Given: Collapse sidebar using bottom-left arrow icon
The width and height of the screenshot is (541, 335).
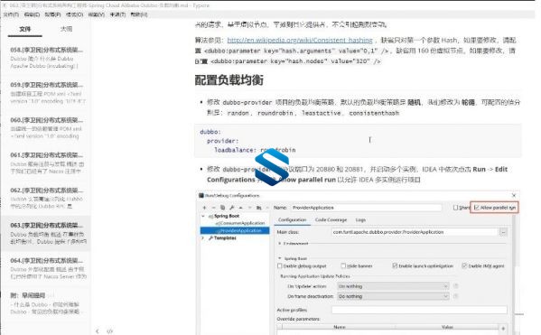Looking at the screenshot, I should 98,331.
